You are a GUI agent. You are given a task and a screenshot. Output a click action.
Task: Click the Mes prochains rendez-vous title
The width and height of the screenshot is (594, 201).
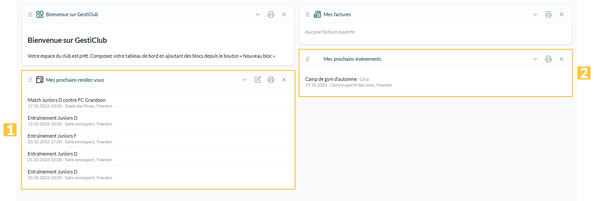[x=75, y=80]
